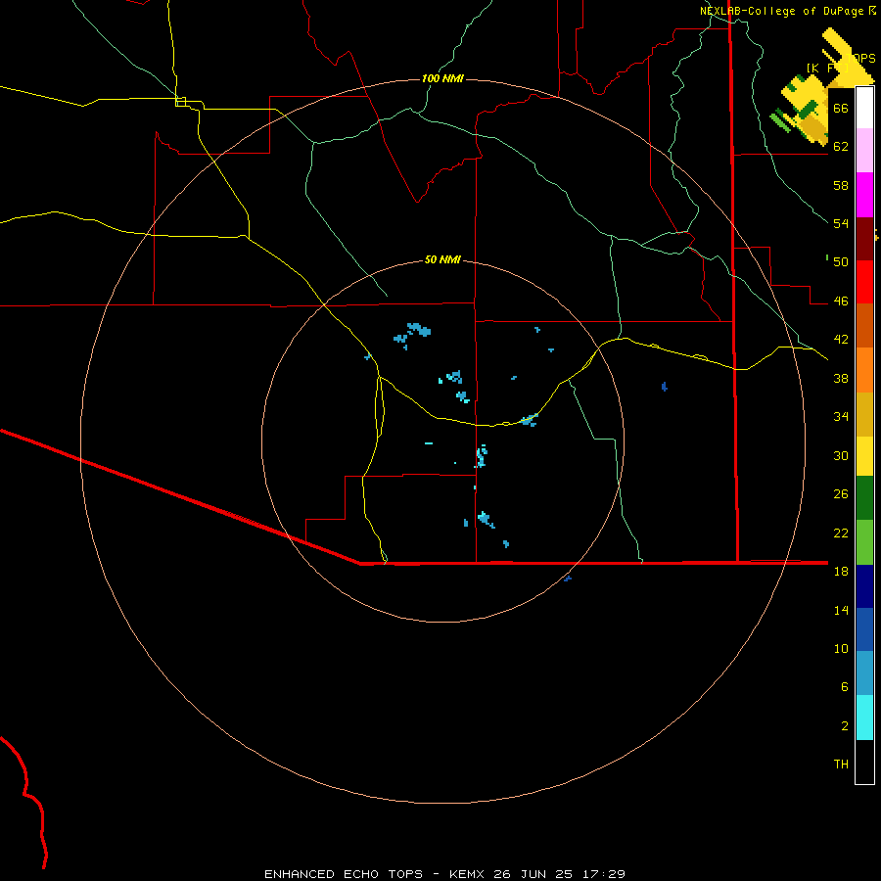The image size is (881, 881).
Task: Click the 22 label on the scale
Action: coord(841,533)
